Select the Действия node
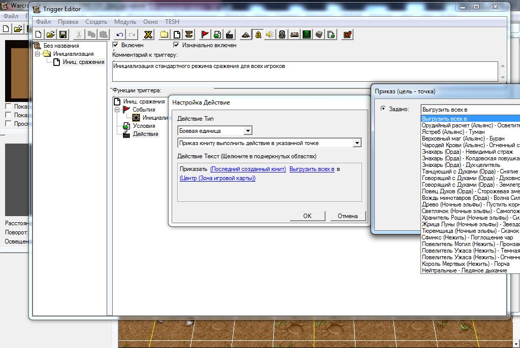This screenshot has height=348, width=520. coord(145,134)
